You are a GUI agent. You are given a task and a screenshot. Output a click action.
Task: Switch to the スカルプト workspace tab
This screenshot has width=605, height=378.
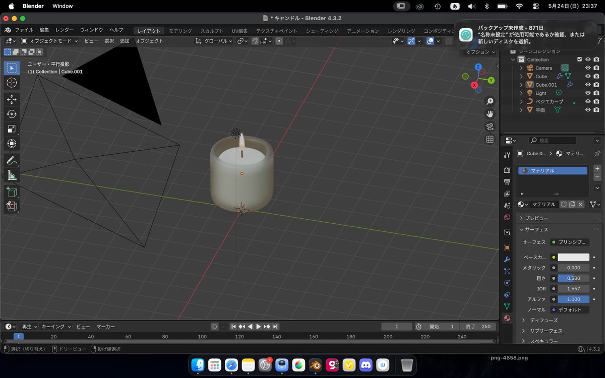pos(212,31)
